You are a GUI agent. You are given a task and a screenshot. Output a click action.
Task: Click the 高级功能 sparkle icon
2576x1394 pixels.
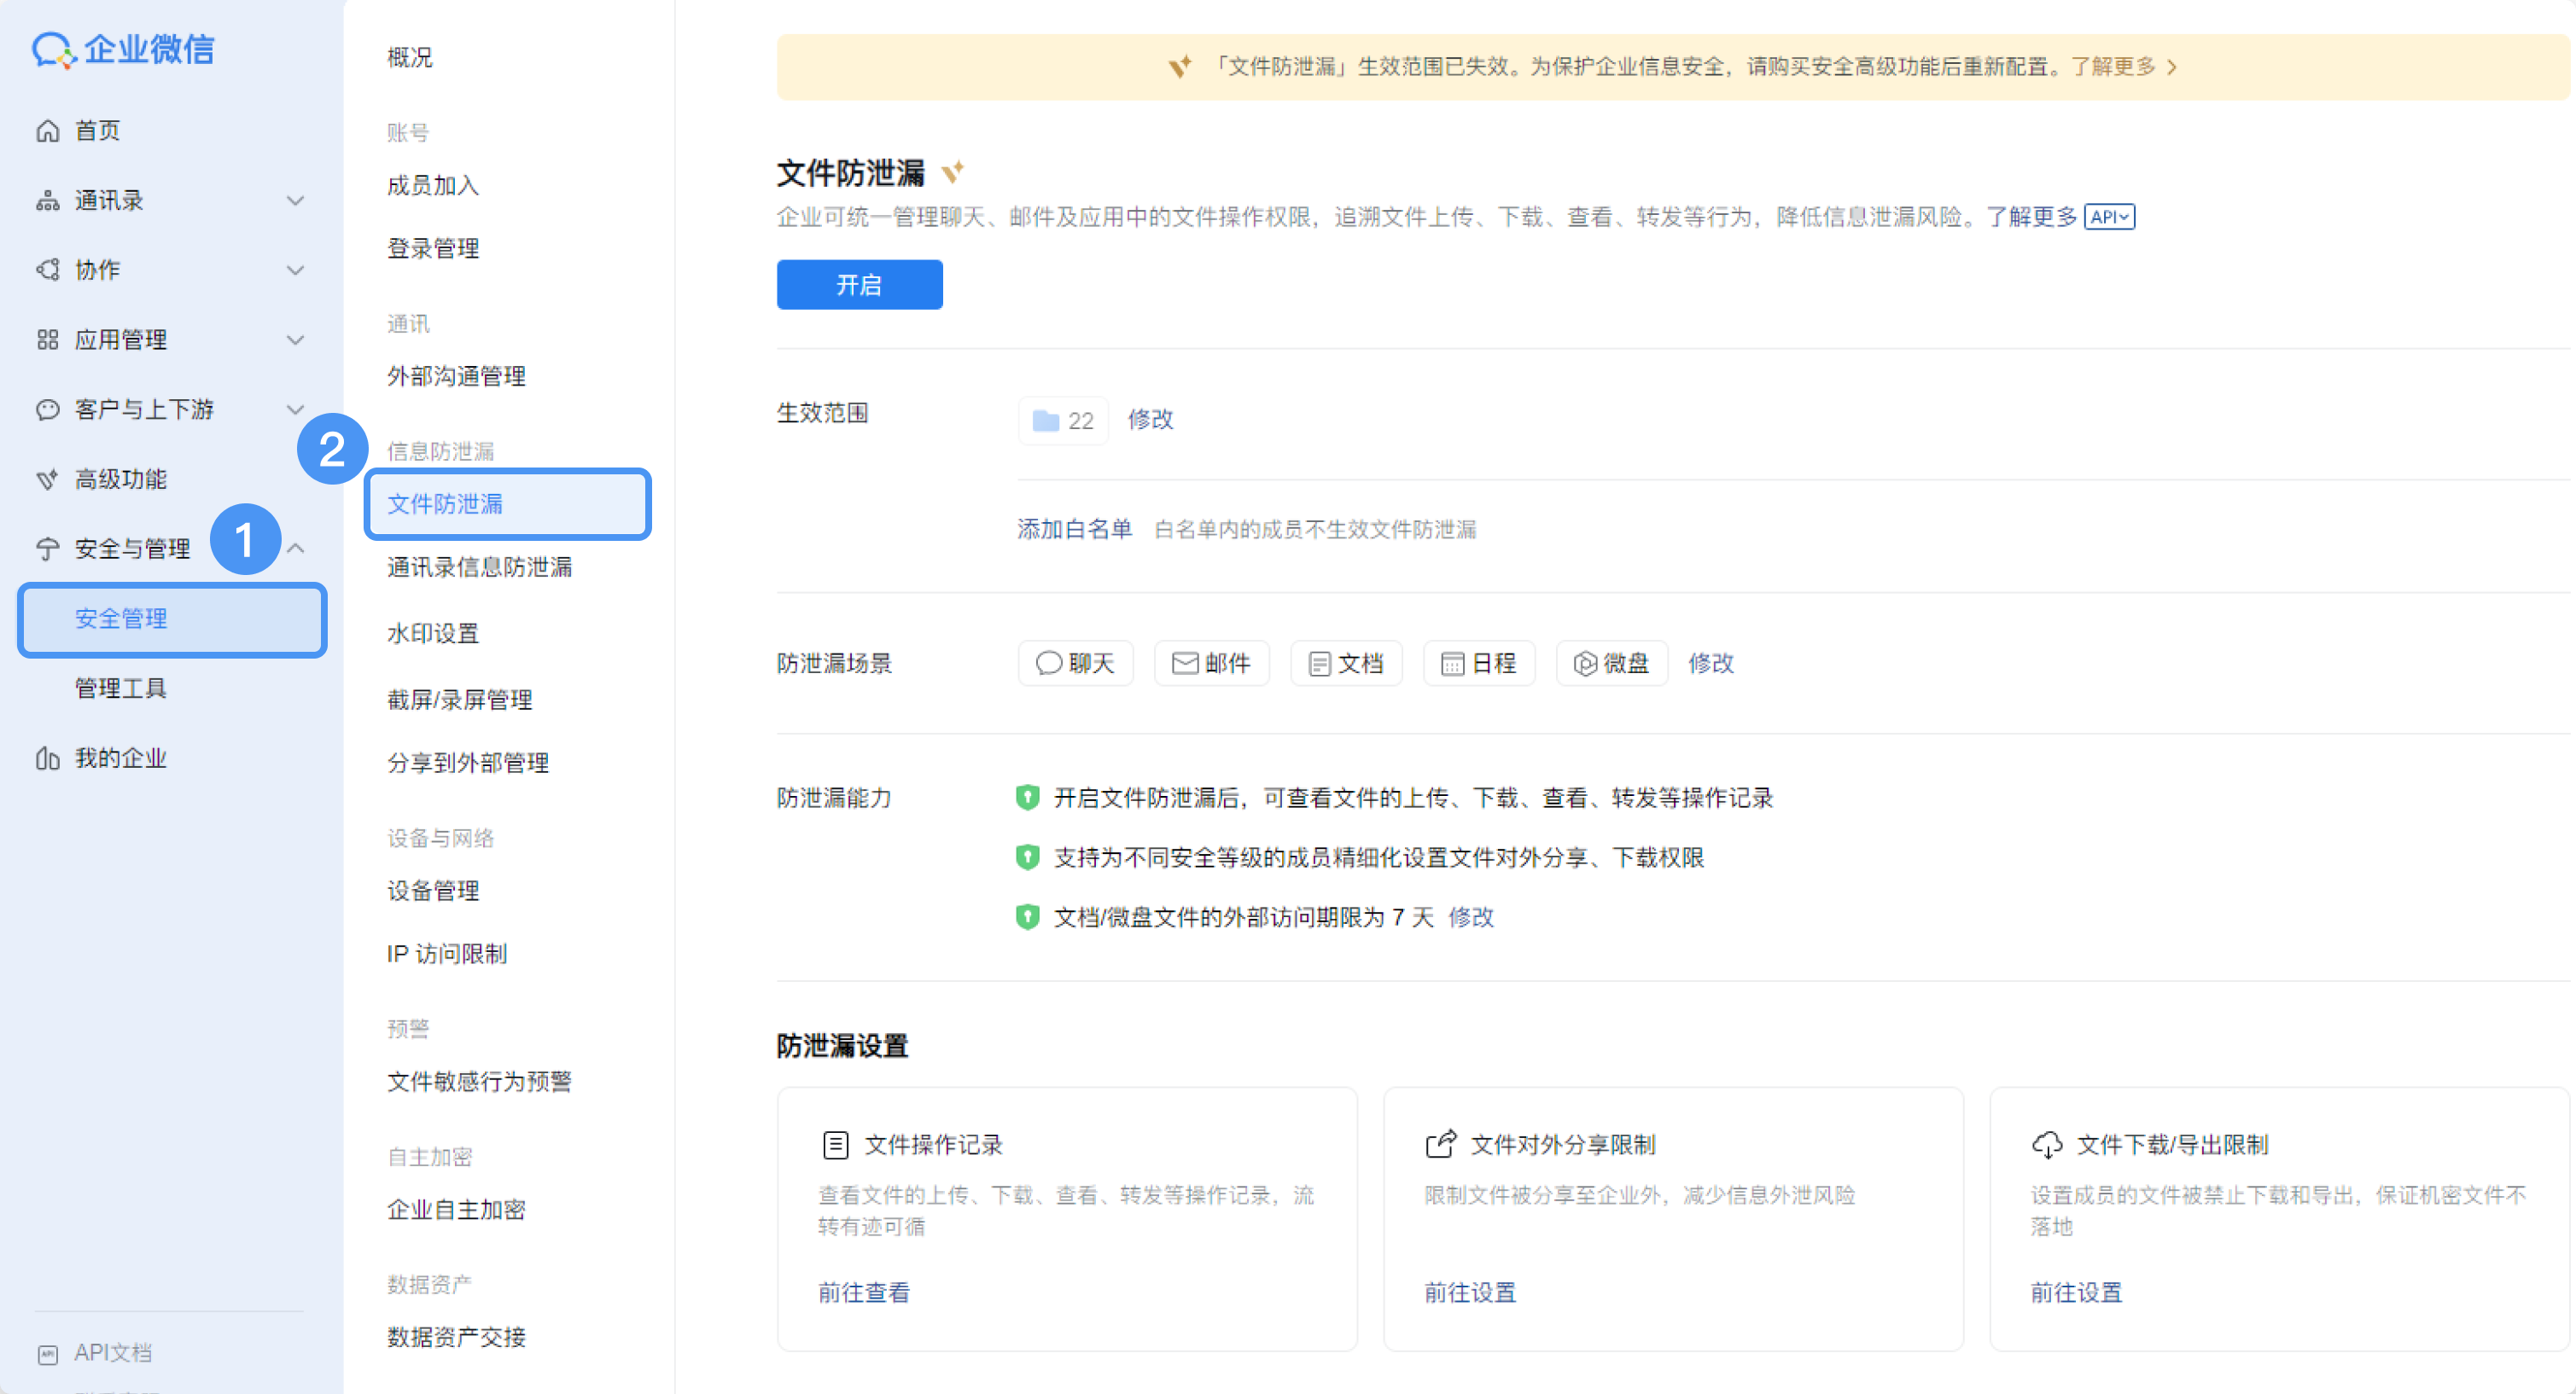click(x=47, y=479)
